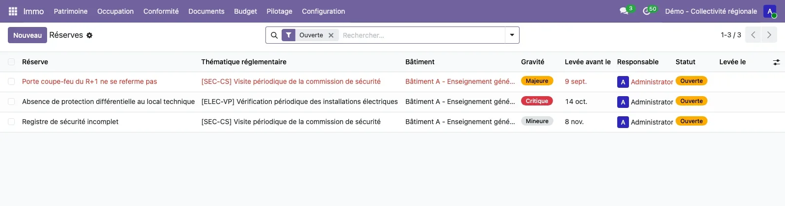Open the Documents menu
The width and height of the screenshot is (785, 206).
click(x=206, y=11)
